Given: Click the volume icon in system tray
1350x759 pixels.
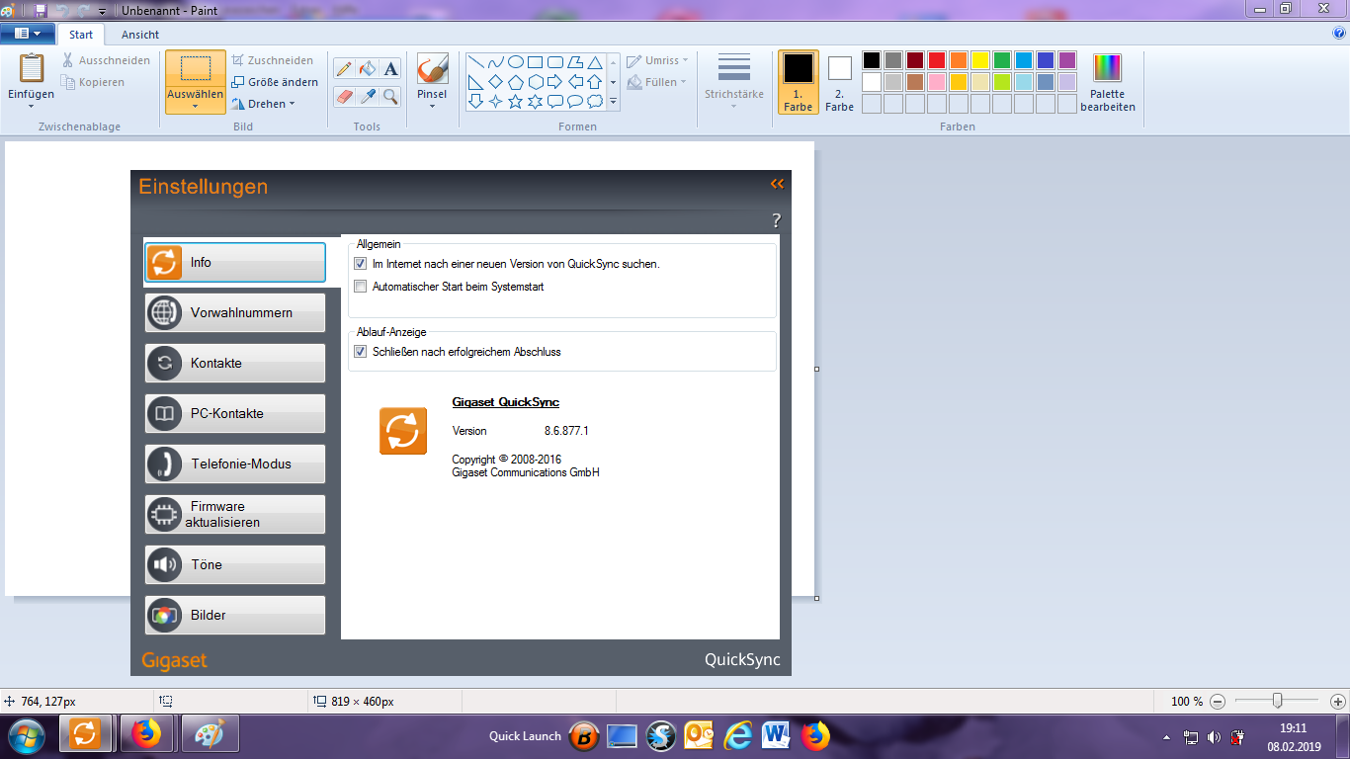Looking at the screenshot, I should pyautogui.click(x=1214, y=737).
